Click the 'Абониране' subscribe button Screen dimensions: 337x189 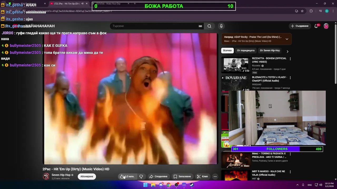(x=87, y=176)
